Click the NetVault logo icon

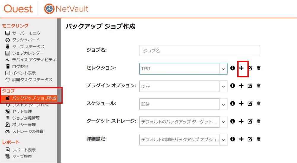[x=49, y=9]
